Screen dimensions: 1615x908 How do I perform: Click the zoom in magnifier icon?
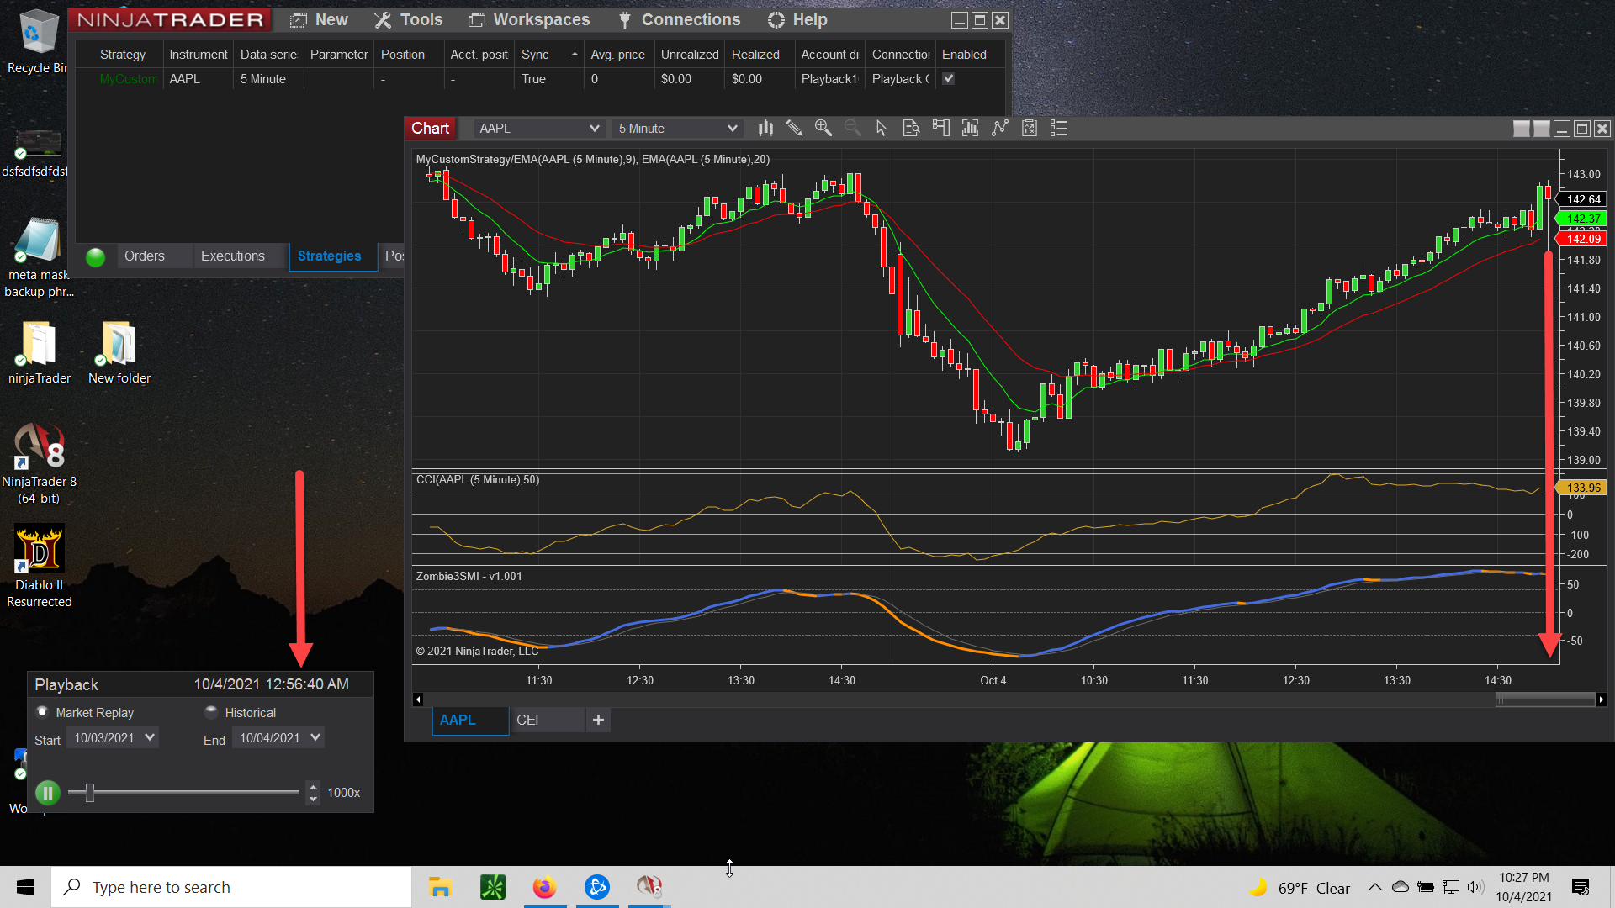(x=823, y=129)
